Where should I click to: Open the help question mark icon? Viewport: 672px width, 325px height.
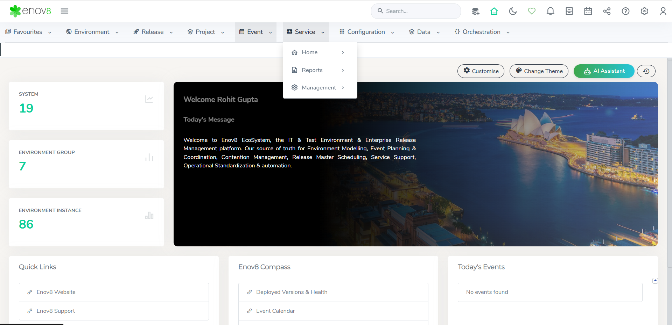tap(625, 11)
